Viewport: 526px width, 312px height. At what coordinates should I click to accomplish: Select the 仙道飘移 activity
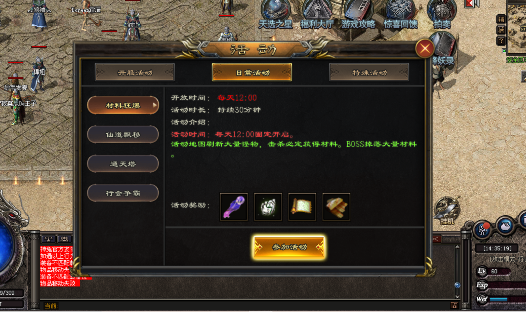(x=123, y=134)
